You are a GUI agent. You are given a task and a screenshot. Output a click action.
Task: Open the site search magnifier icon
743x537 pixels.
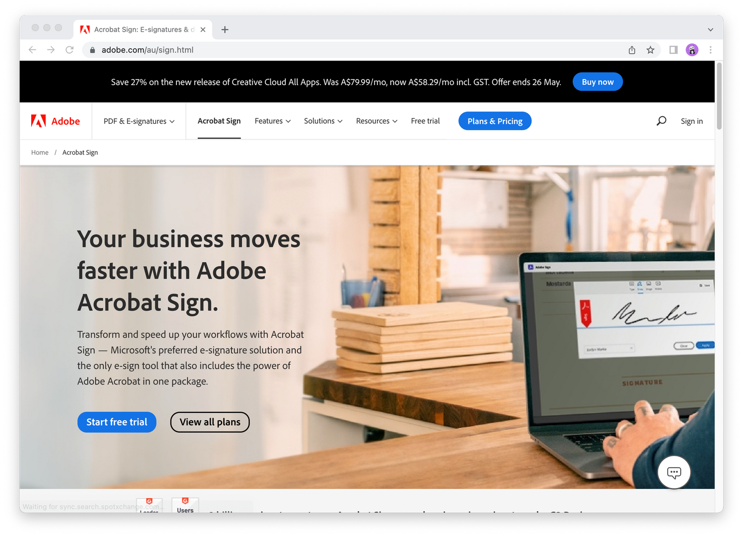tap(661, 121)
